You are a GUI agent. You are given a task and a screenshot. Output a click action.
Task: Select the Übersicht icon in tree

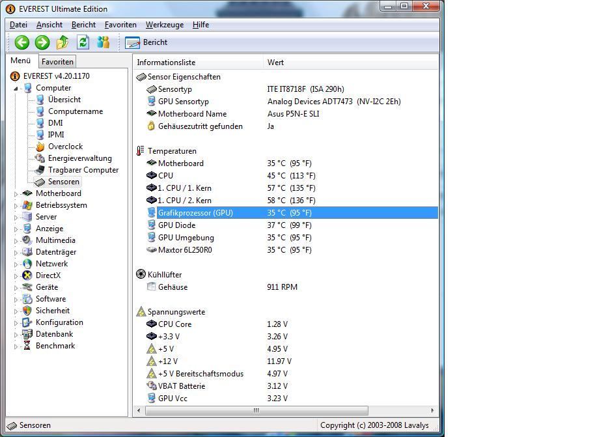40,100
